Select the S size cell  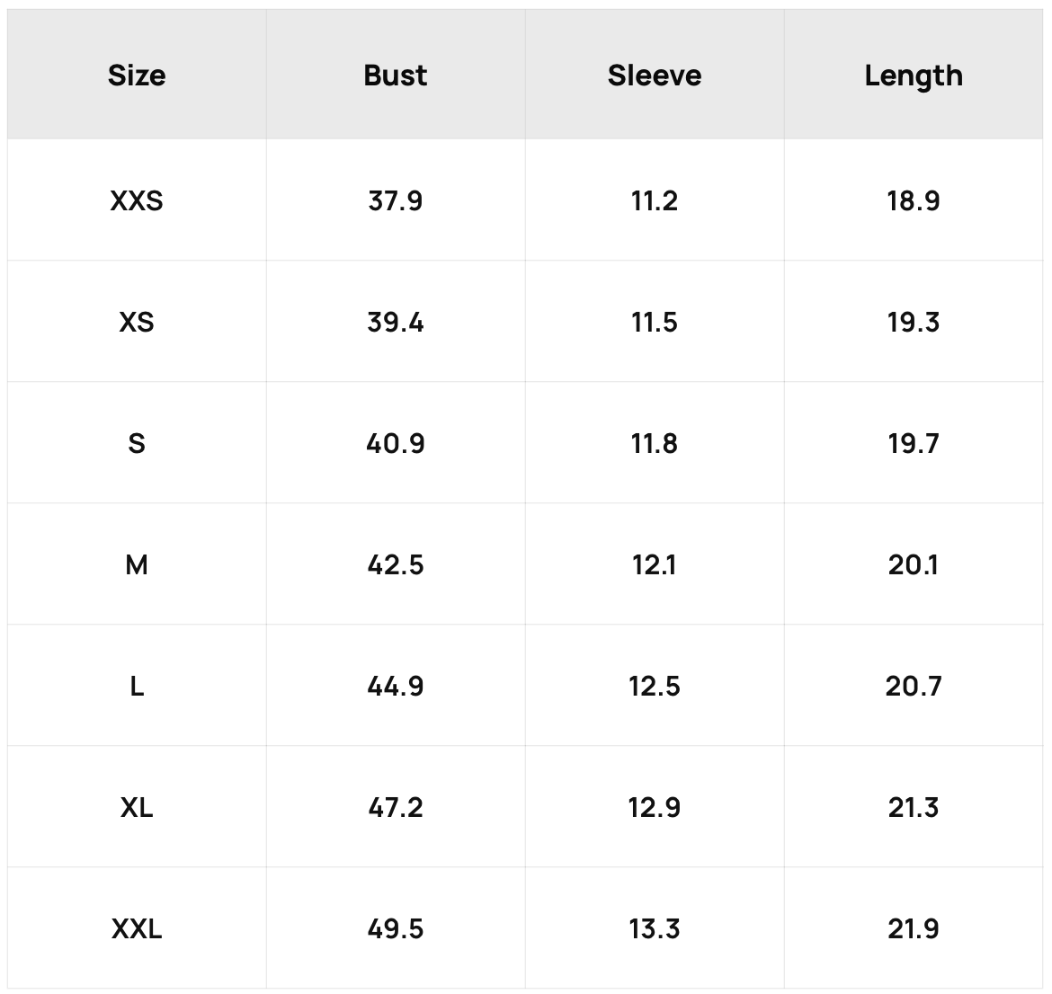137,443
